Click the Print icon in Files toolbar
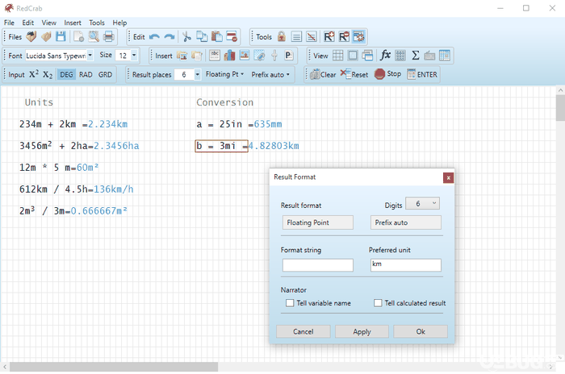Image resolution: width=565 pixels, height=374 pixels. 109,37
